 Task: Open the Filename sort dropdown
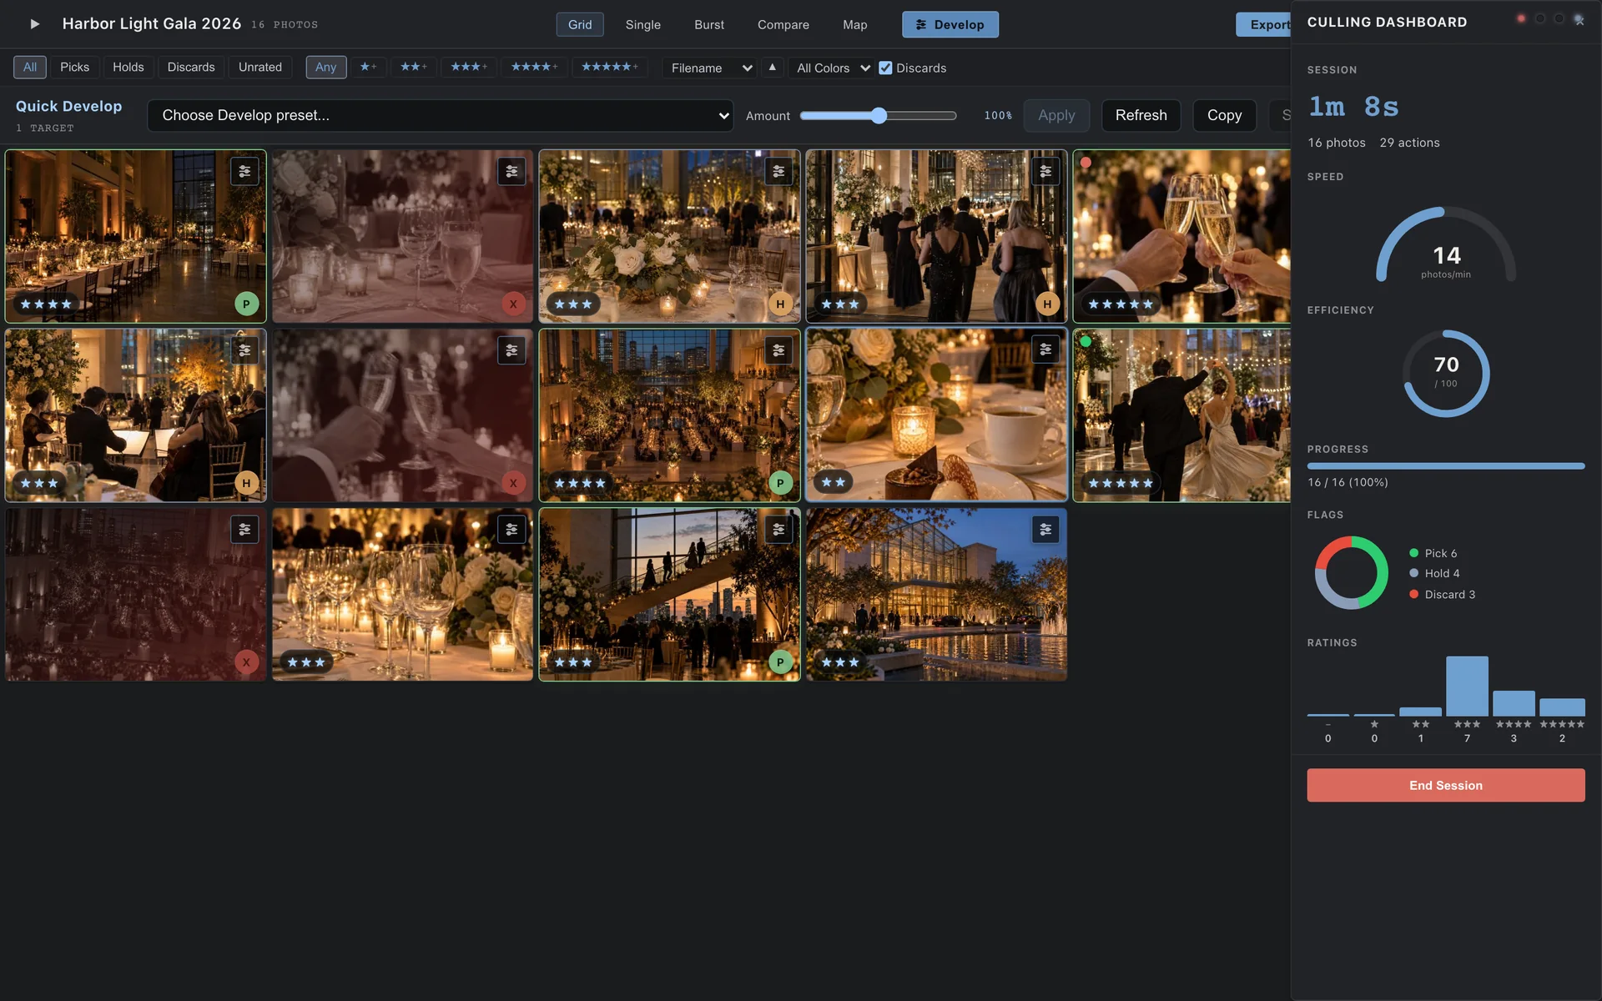[710, 68]
